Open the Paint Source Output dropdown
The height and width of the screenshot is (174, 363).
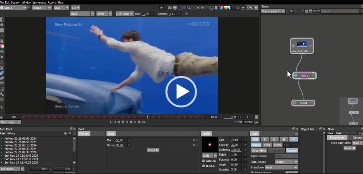tap(286, 162)
